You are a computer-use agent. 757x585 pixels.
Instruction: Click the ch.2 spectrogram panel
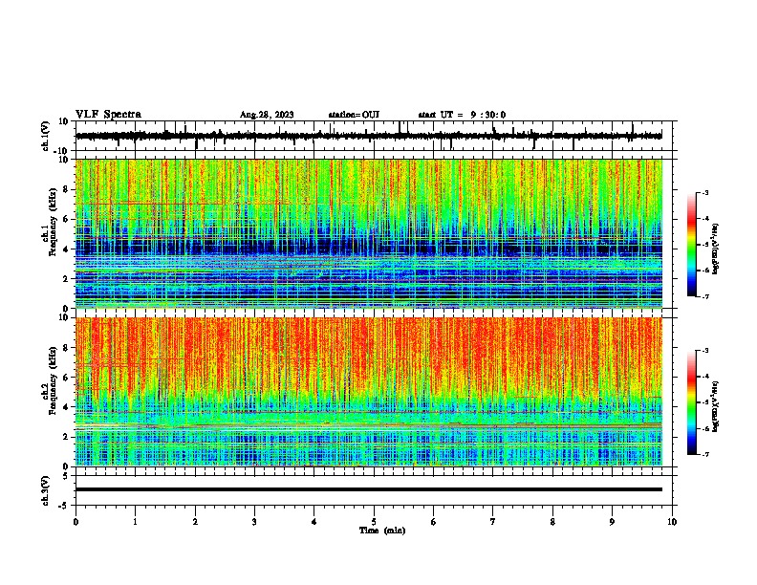coord(369,392)
